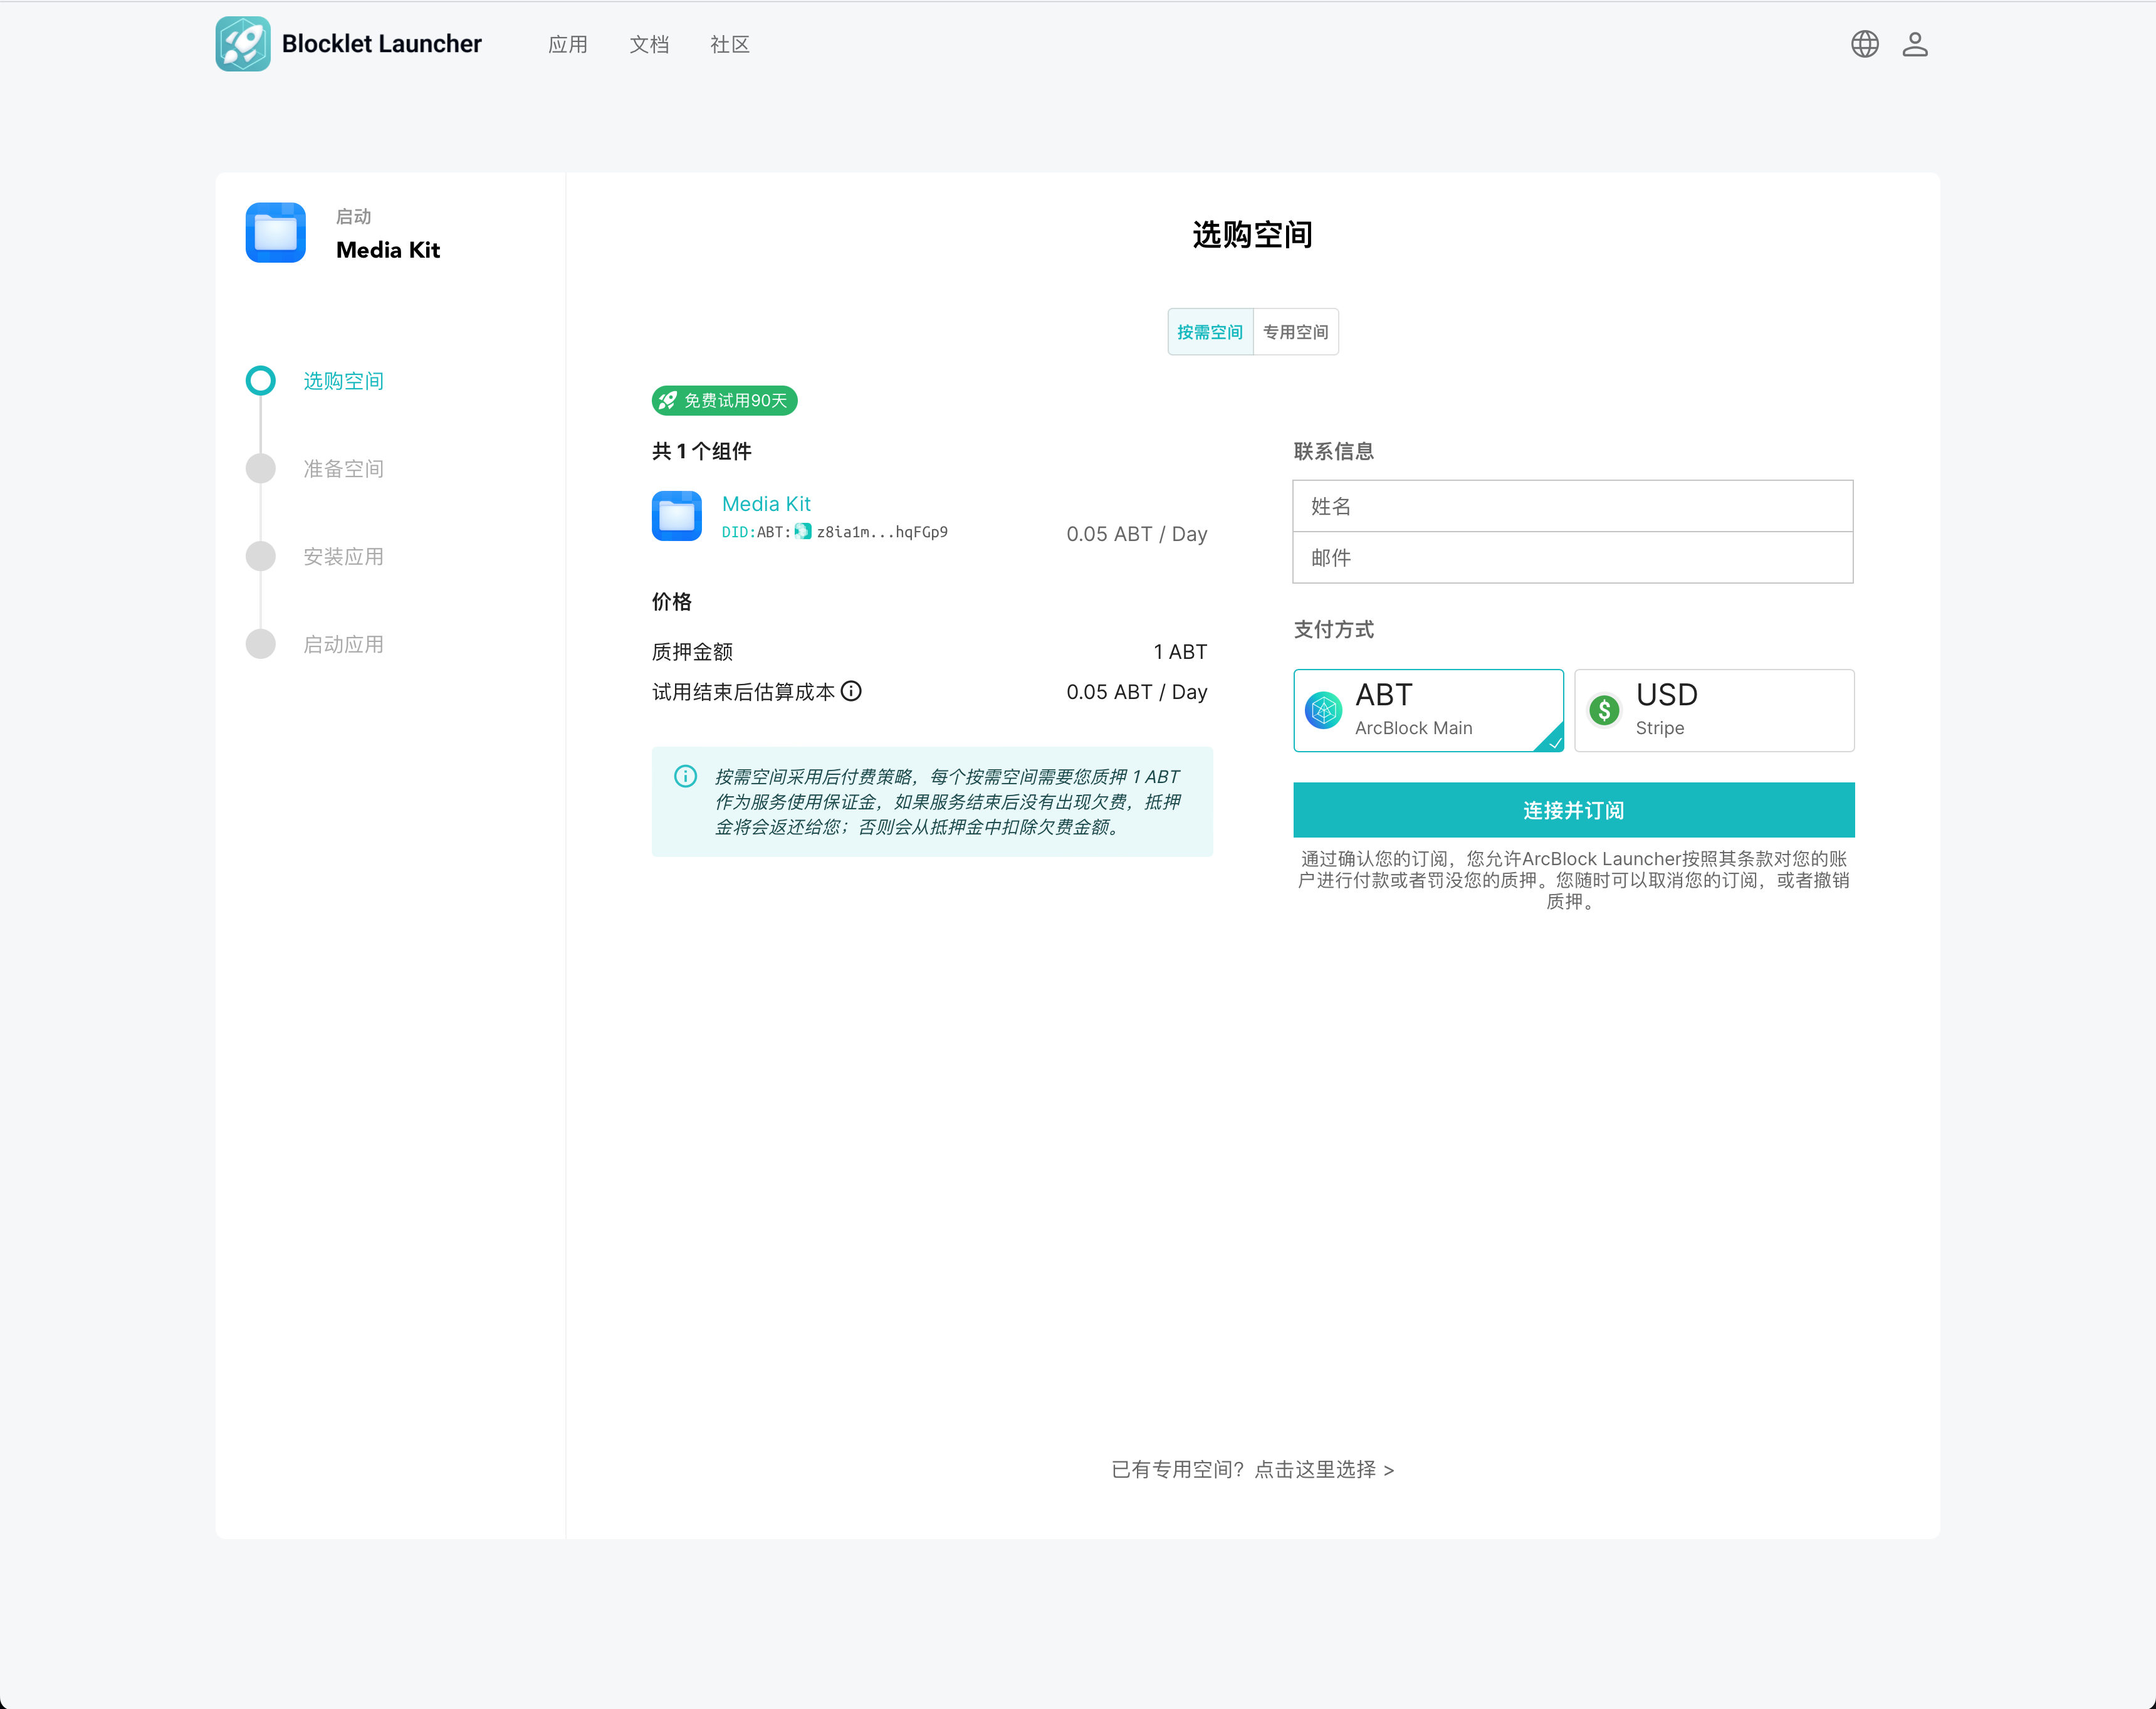The height and width of the screenshot is (1709, 2156).
Task: Open the user account icon
Action: [x=1914, y=44]
